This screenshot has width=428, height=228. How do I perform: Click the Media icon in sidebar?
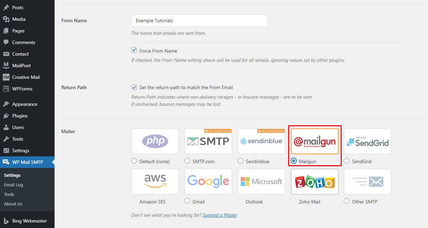coord(6,19)
